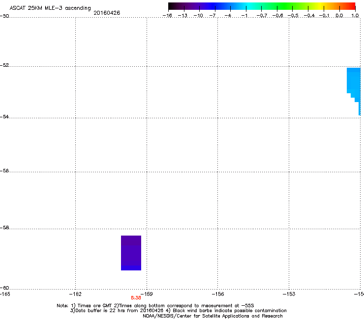Click the -153 longitude axis label
This screenshot has height=319, width=364.
tap(289, 294)
